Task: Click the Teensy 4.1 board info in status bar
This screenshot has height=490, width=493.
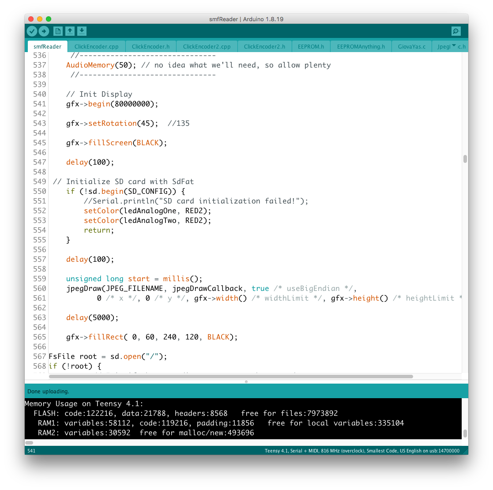Action: click(362, 451)
